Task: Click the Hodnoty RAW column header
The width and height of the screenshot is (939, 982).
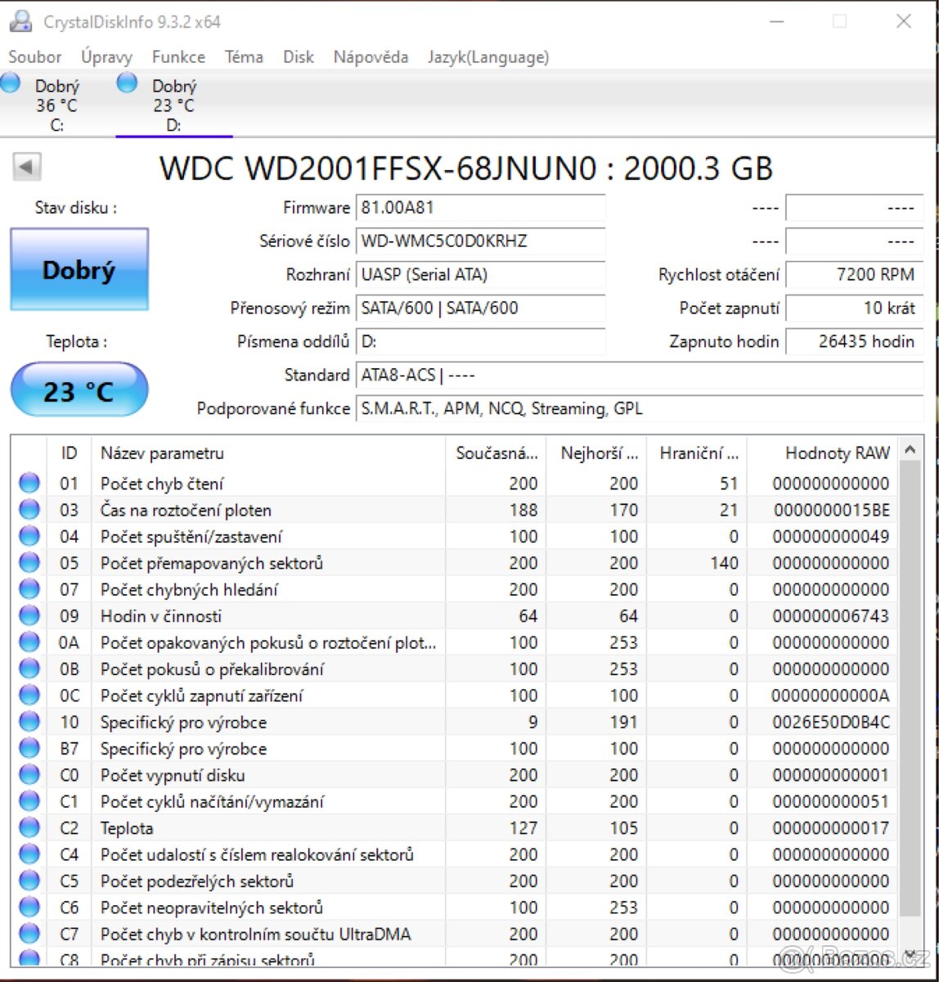Action: coord(824,453)
